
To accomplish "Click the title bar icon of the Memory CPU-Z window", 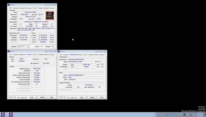I will coord(9,51).
